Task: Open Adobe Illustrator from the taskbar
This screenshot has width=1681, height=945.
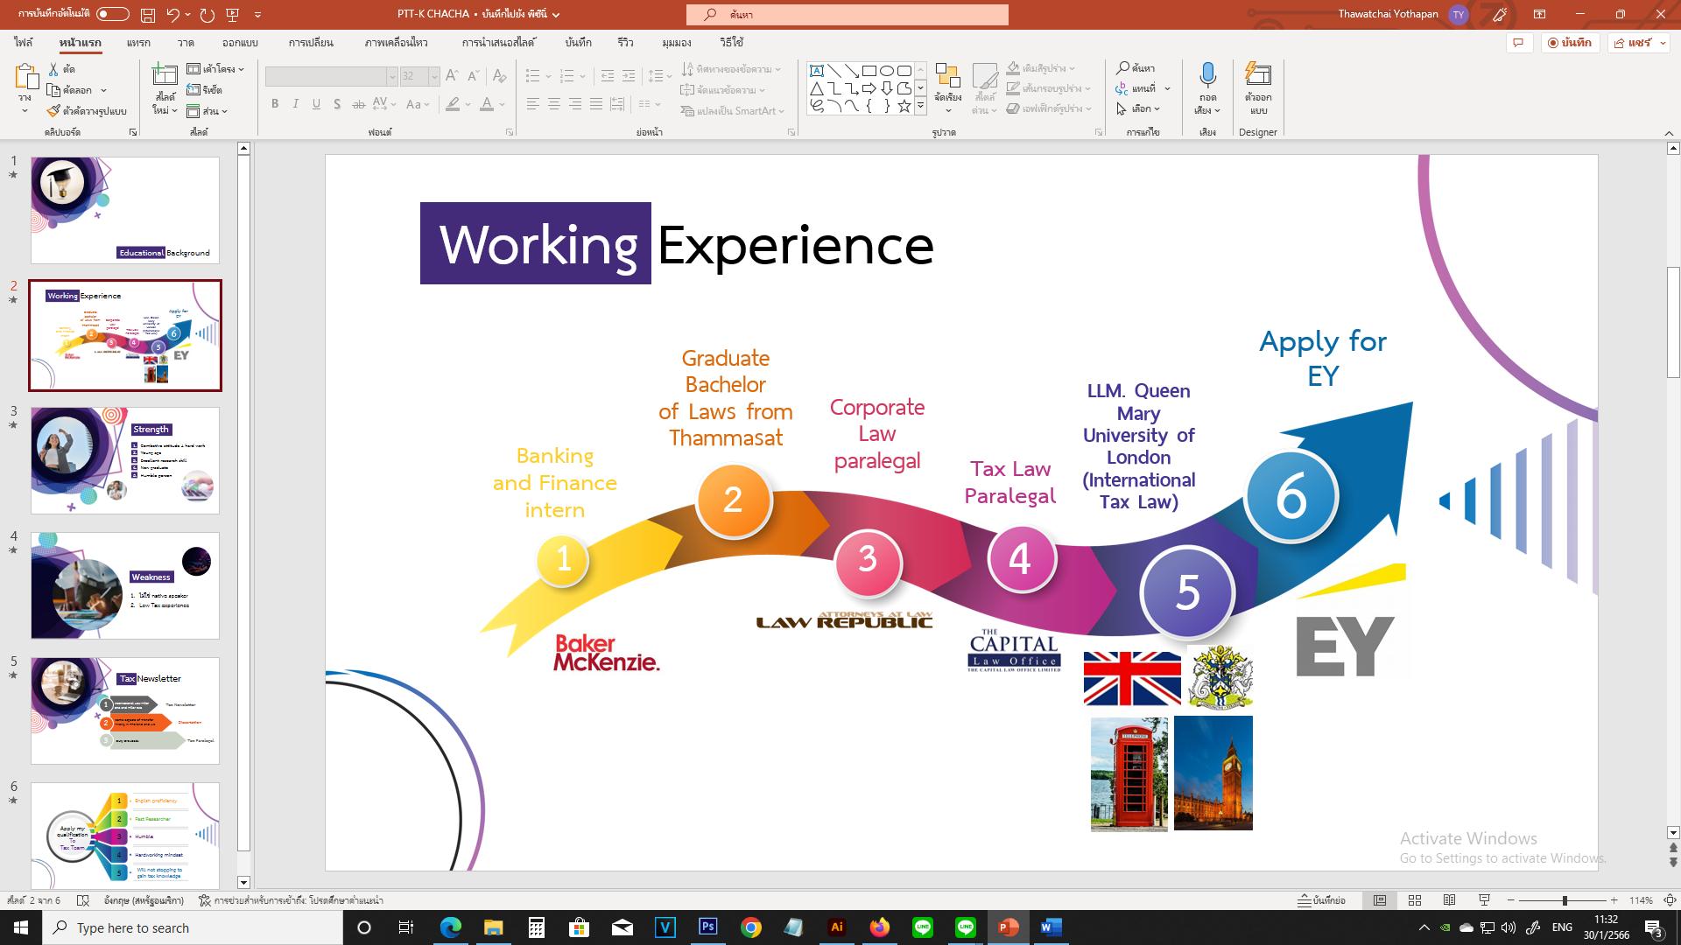Action: [x=837, y=927]
